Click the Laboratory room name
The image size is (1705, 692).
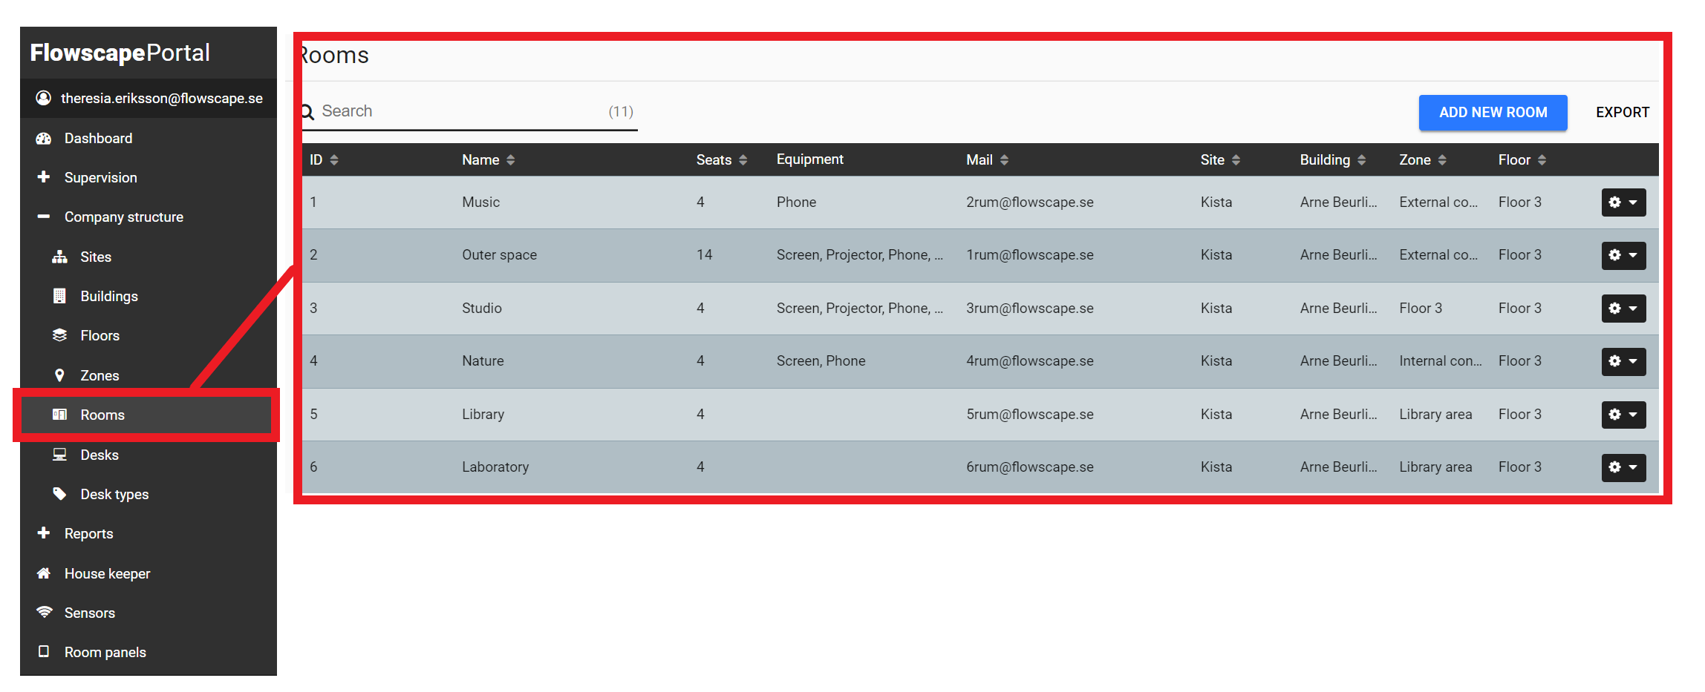495,467
